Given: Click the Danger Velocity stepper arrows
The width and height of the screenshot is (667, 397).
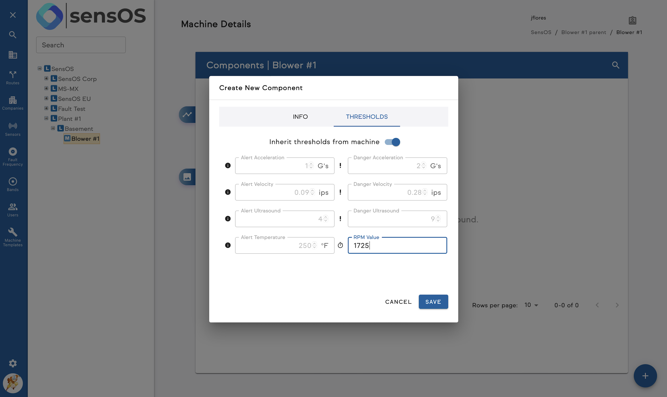Looking at the screenshot, I should point(425,192).
